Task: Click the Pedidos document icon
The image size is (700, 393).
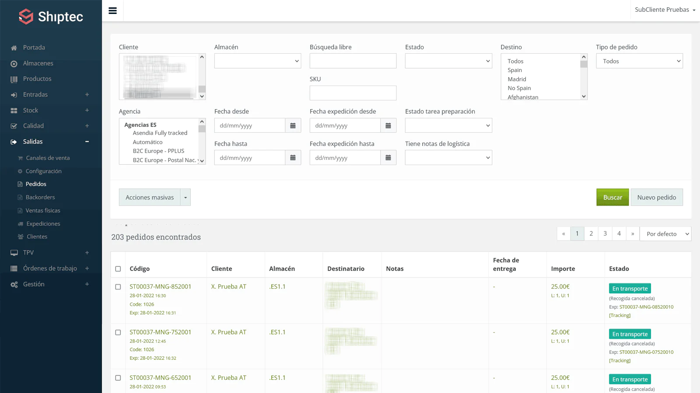Action: (20, 184)
